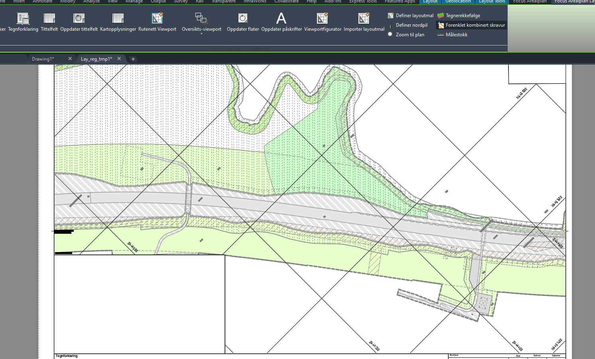Screen dimensions: 595x359
Task: Run Oppdater påskrifter tool
Action: click(x=281, y=18)
